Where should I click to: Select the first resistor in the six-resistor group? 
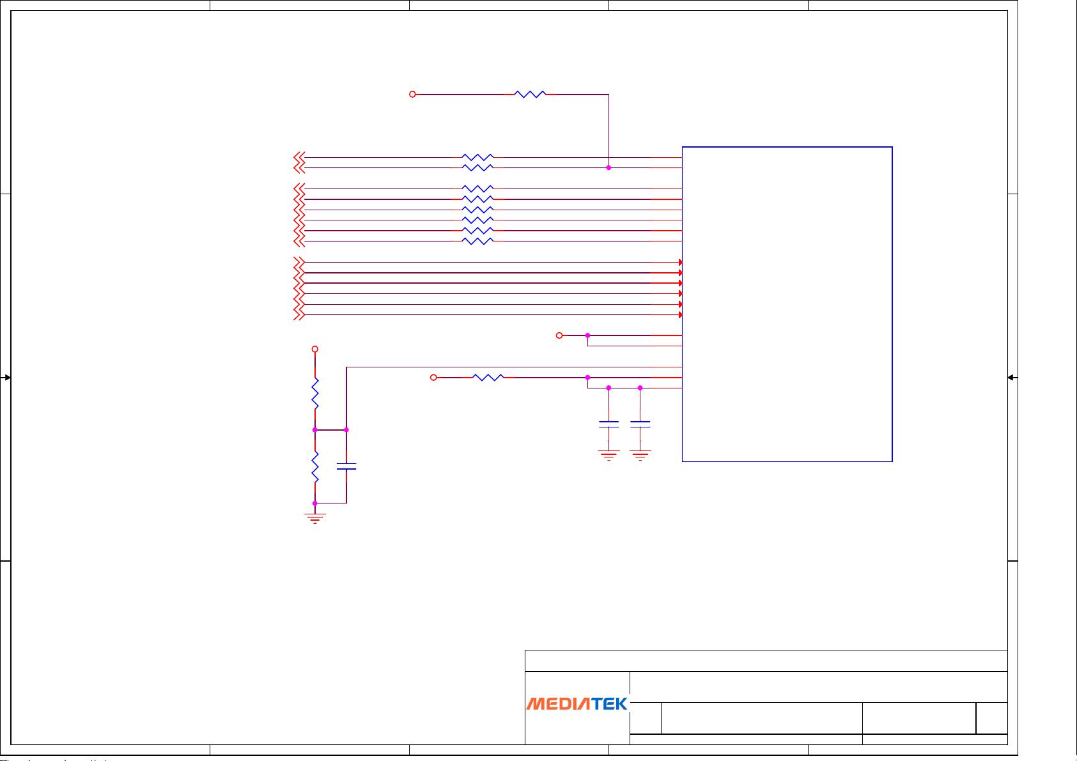click(477, 188)
